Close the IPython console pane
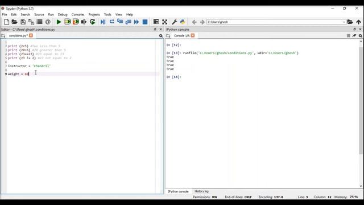This screenshot has height=205, width=364. coord(360,29)
